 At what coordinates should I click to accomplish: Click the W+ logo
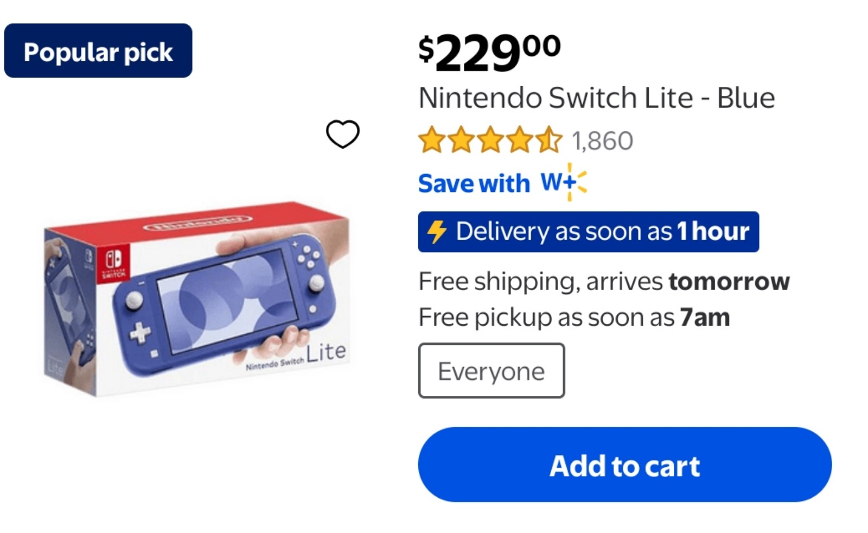pyautogui.click(x=558, y=183)
